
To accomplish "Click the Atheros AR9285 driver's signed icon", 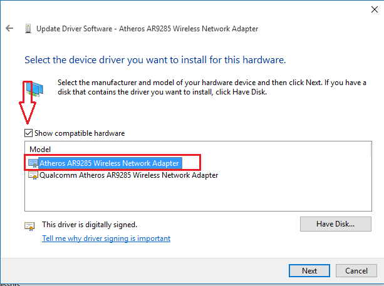I will (x=33, y=163).
